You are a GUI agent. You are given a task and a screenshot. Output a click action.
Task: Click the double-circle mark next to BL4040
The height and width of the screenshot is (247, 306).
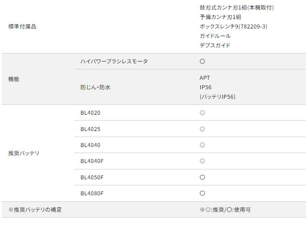[202, 145]
